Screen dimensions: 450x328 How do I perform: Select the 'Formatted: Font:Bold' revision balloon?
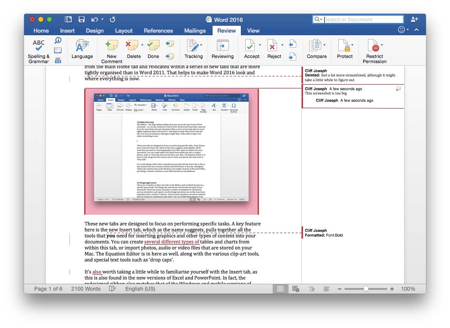coord(324,233)
